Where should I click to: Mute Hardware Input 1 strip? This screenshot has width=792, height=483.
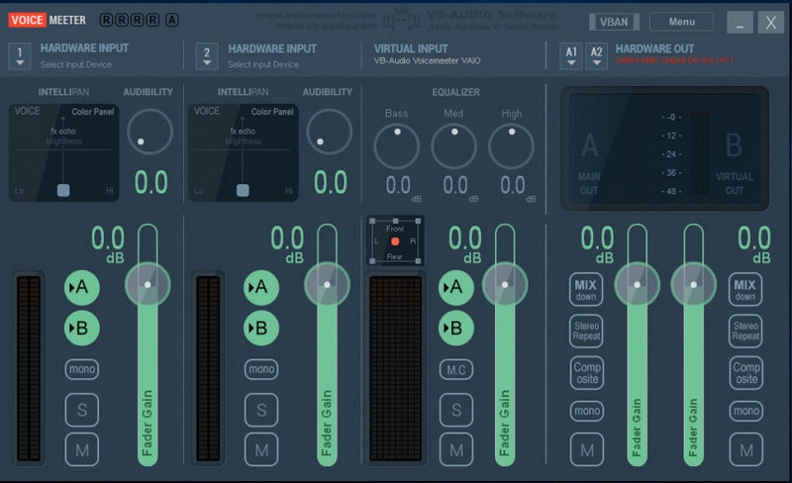point(82,449)
